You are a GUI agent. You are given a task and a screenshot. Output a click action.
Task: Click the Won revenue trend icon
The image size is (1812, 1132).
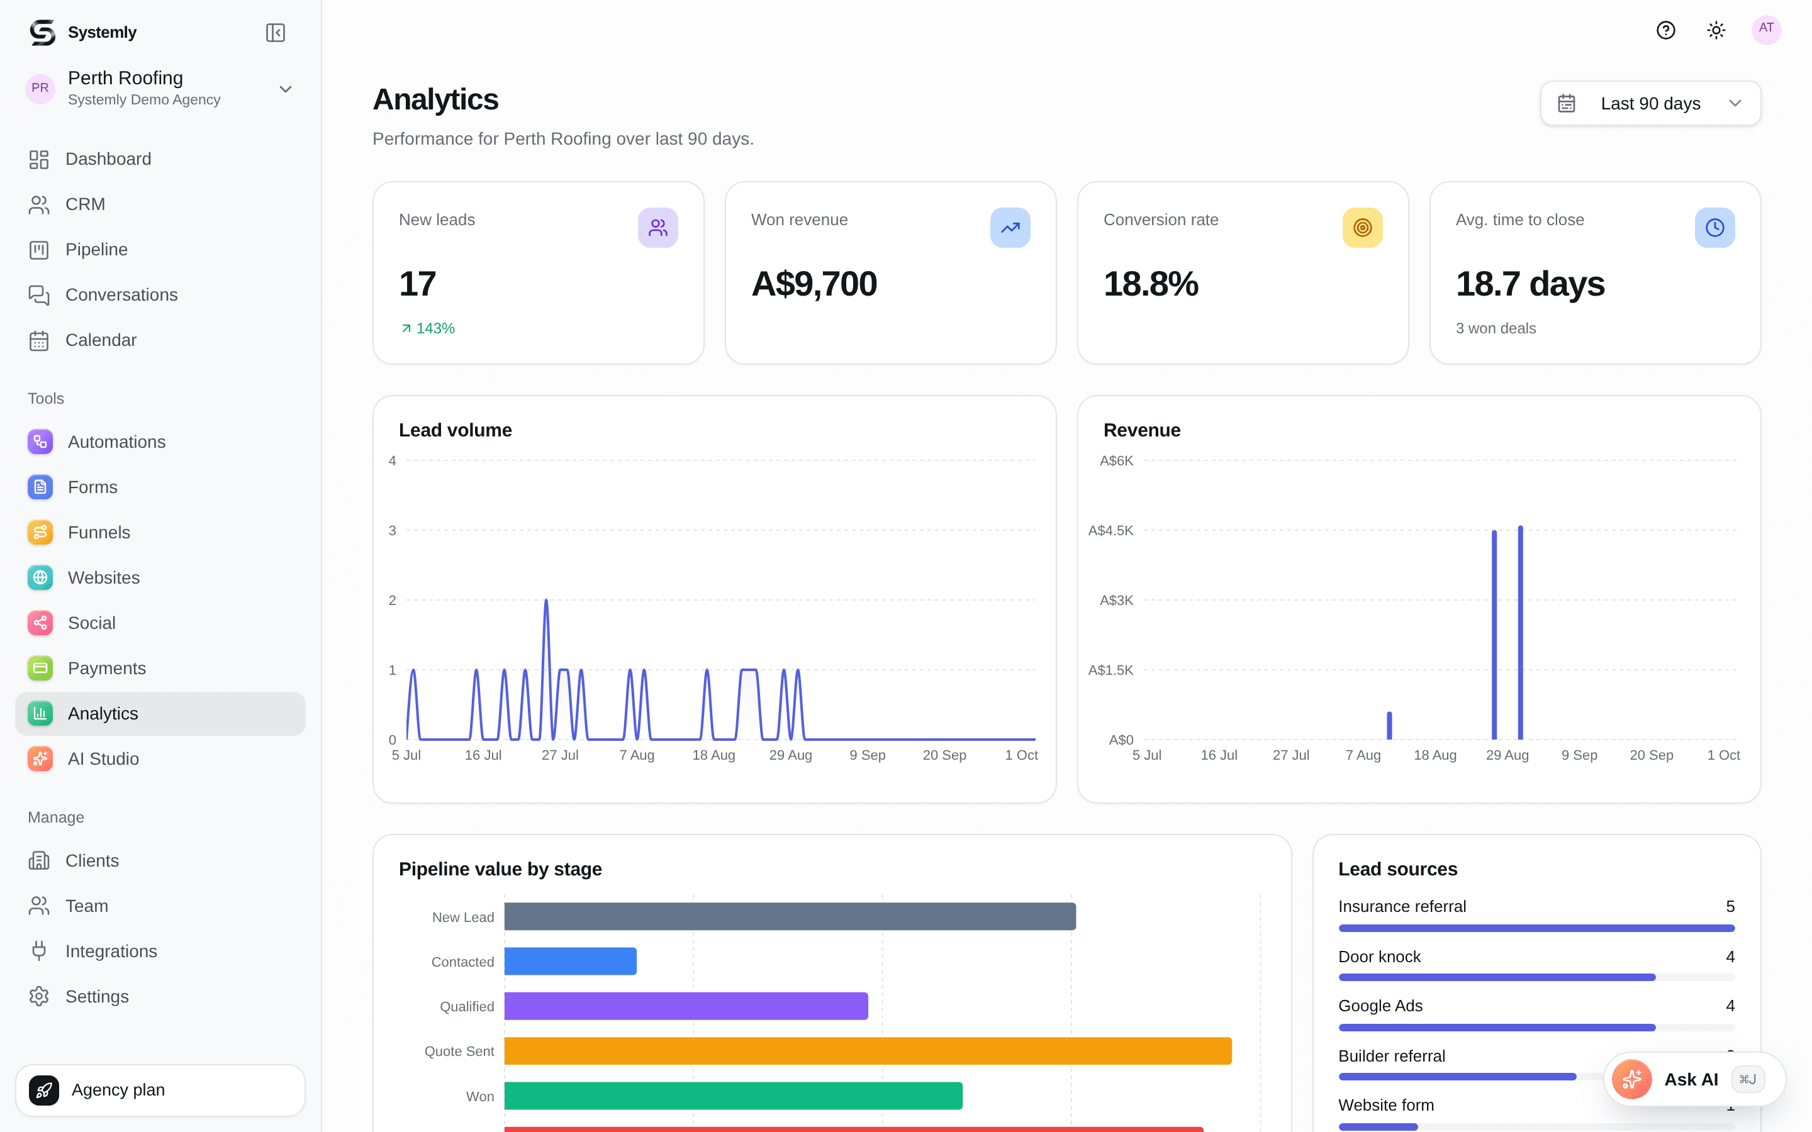[x=1010, y=228]
